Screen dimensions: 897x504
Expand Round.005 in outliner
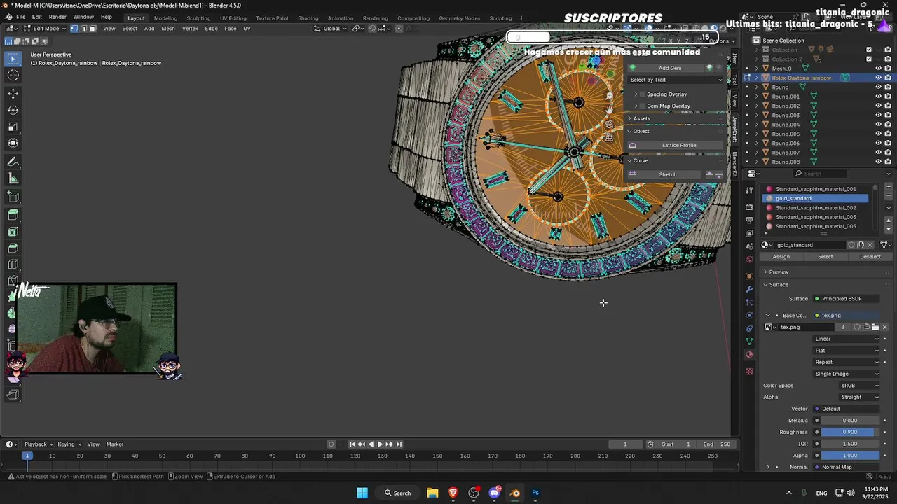[756, 134]
